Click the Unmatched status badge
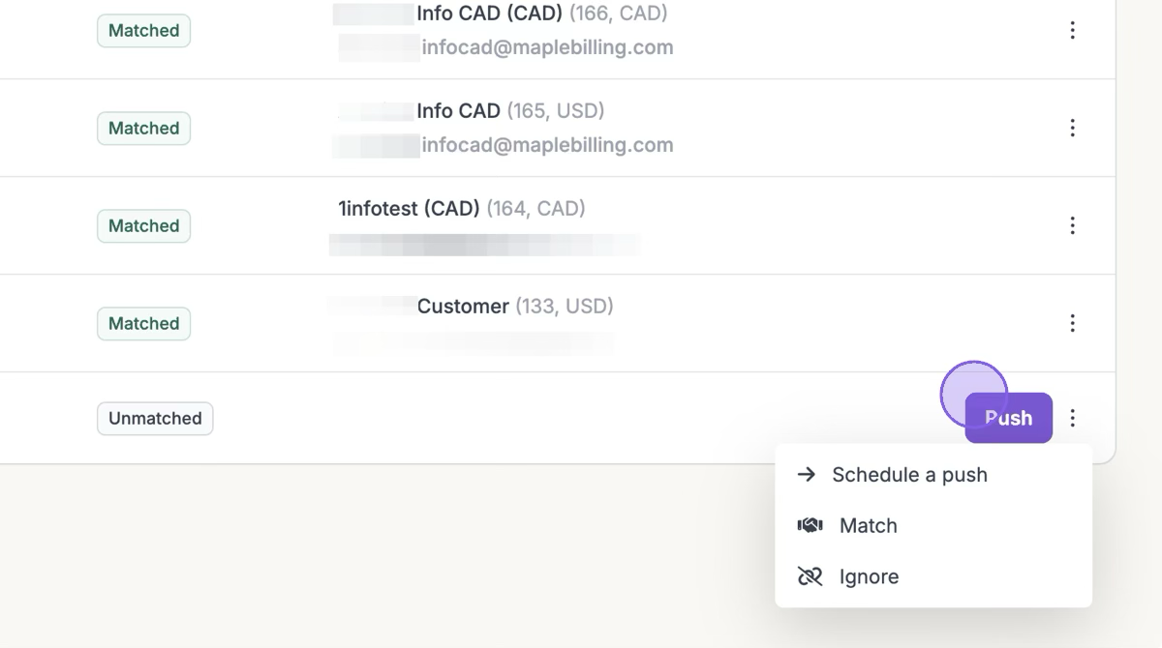The height and width of the screenshot is (648, 1162). 155,419
